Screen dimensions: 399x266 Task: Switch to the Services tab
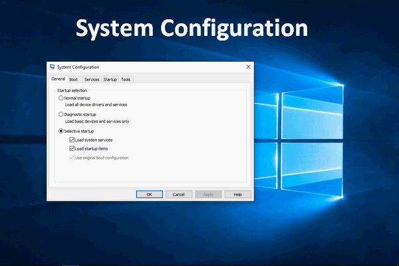(92, 80)
